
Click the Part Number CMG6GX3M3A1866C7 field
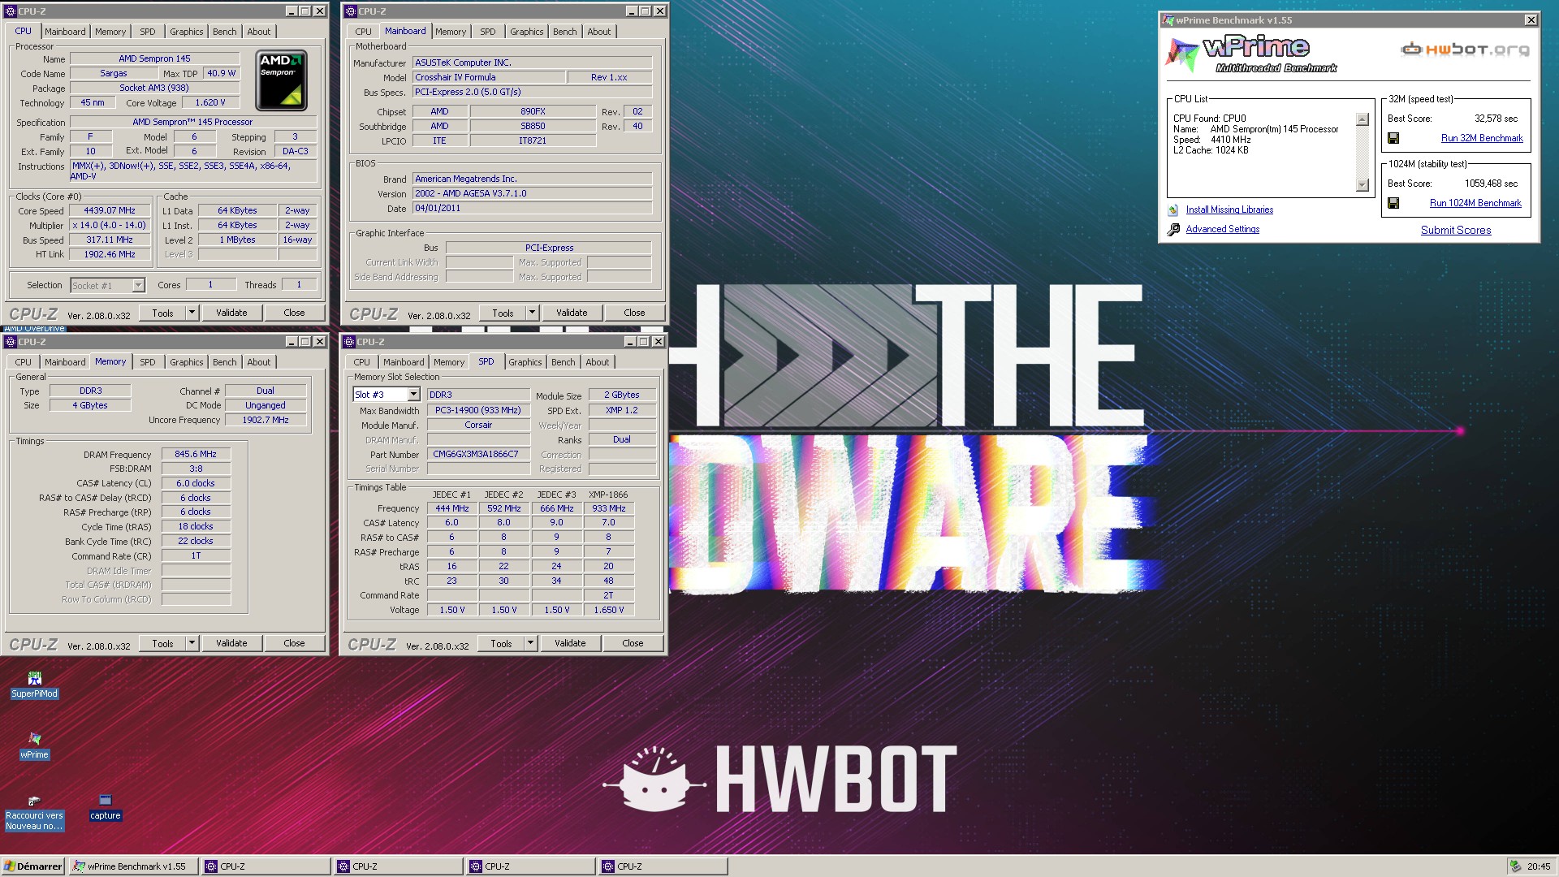point(478,454)
